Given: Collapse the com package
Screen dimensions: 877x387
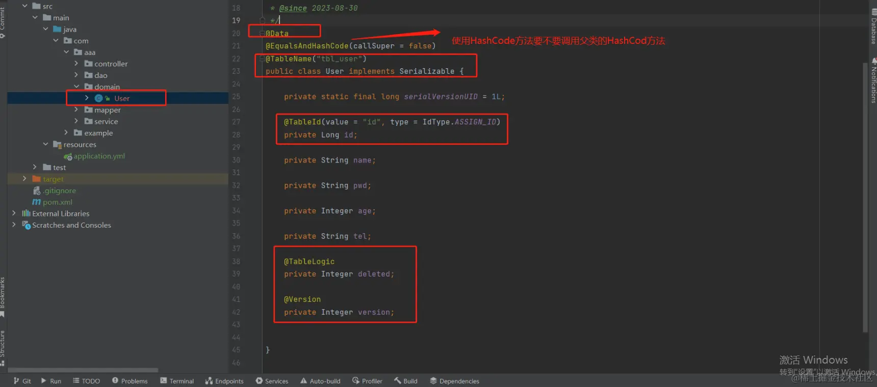Looking at the screenshot, I should tap(56, 41).
